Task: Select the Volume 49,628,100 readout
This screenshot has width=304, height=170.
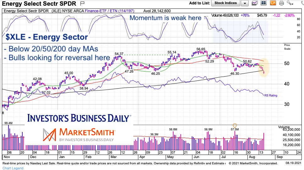Action: pyautogui.click(x=225, y=15)
